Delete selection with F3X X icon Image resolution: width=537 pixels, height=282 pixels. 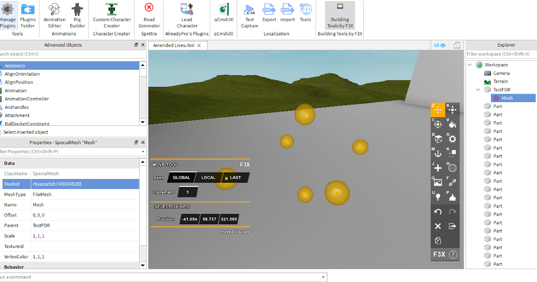[438, 226]
